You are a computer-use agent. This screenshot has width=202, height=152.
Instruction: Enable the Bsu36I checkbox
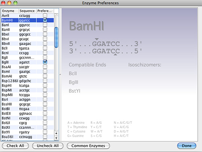pyautogui.click(x=45, y=137)
